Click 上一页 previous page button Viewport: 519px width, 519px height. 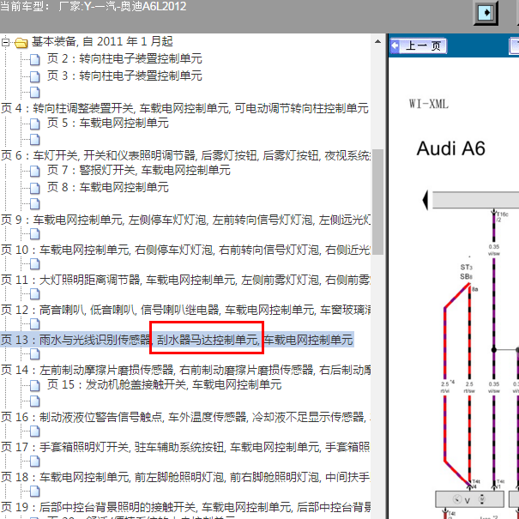[419, 46]
